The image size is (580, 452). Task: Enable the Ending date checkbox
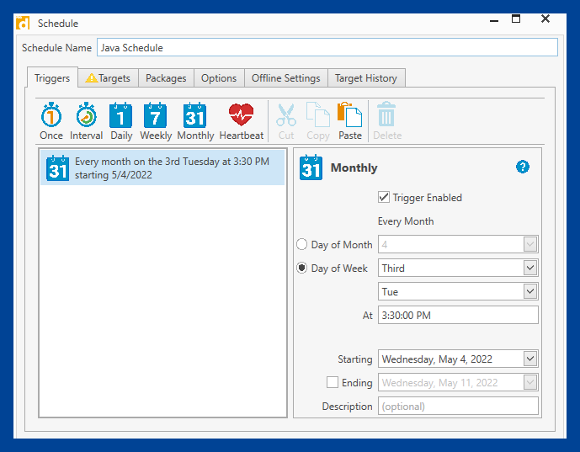pos(333,382)
